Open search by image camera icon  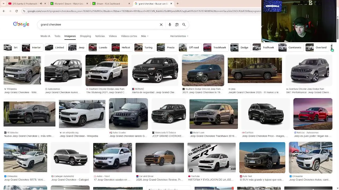tap(177, 25)
